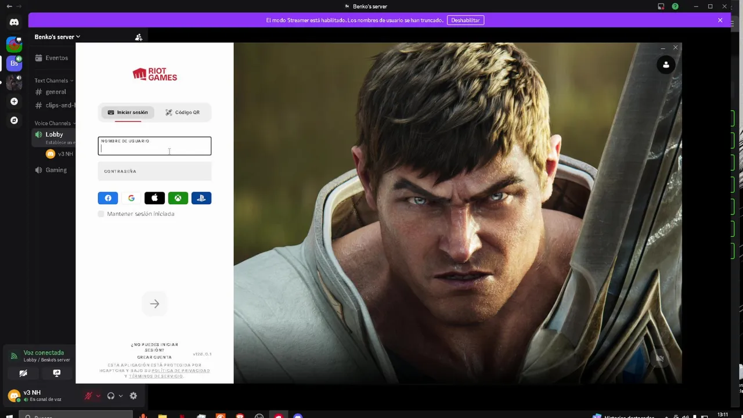The height and width of the screenshot is (418, 743).
Task: Open File Explorer from the taskbar
Action: pos(163,416)
